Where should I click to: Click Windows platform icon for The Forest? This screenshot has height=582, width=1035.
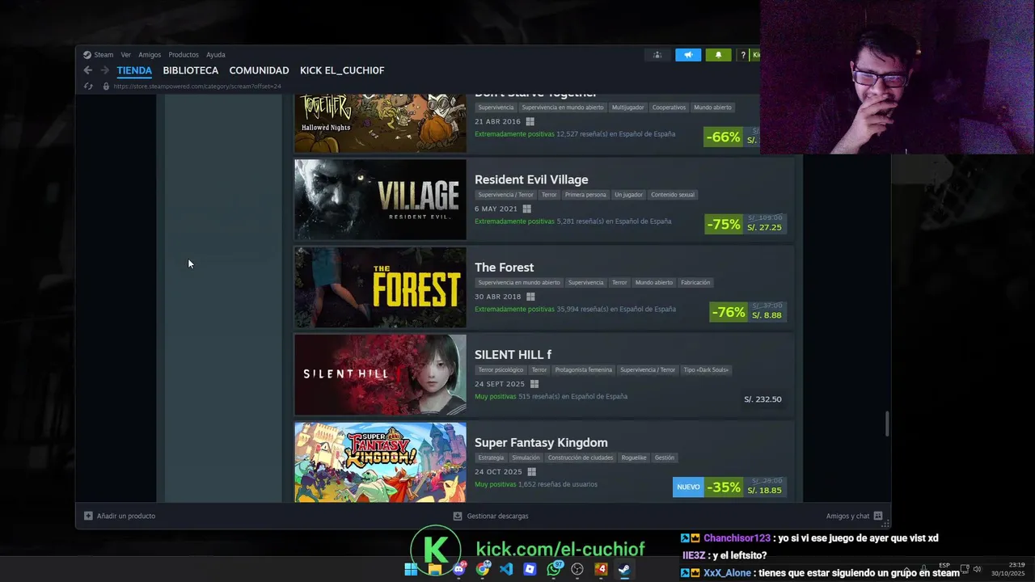pos(530,297)
